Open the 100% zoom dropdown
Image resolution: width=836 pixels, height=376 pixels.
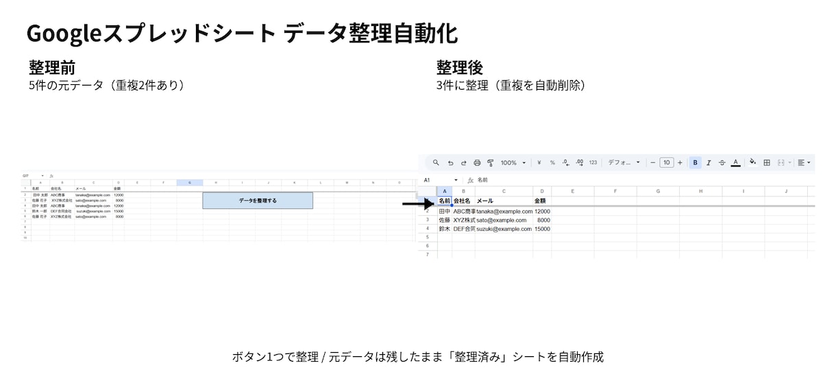point(513,163)
